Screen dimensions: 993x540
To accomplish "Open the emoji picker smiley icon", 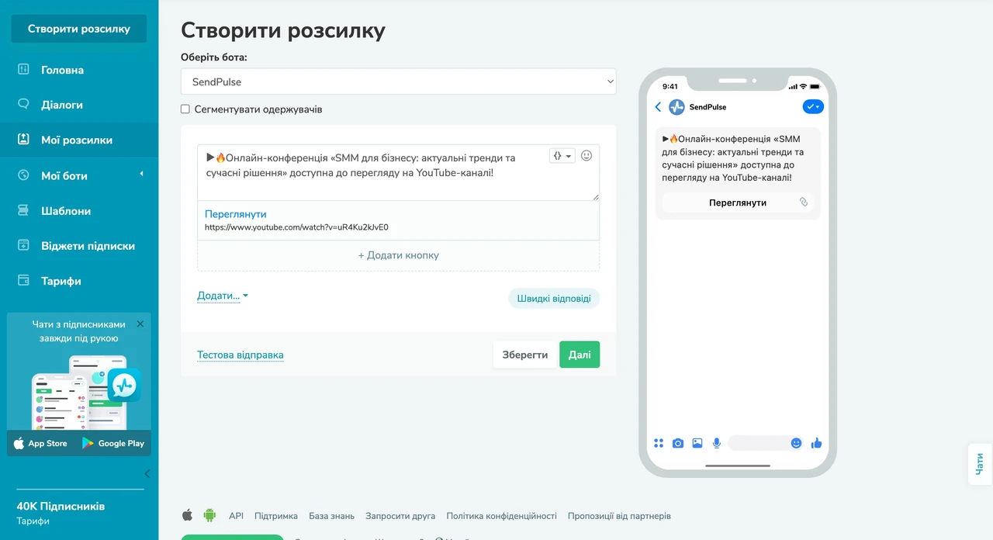I will (x=586, y=155).
